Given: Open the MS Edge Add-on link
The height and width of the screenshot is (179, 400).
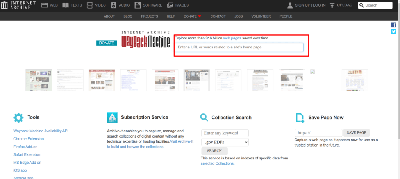Looking at the screenshot, I should click(27, 163).
